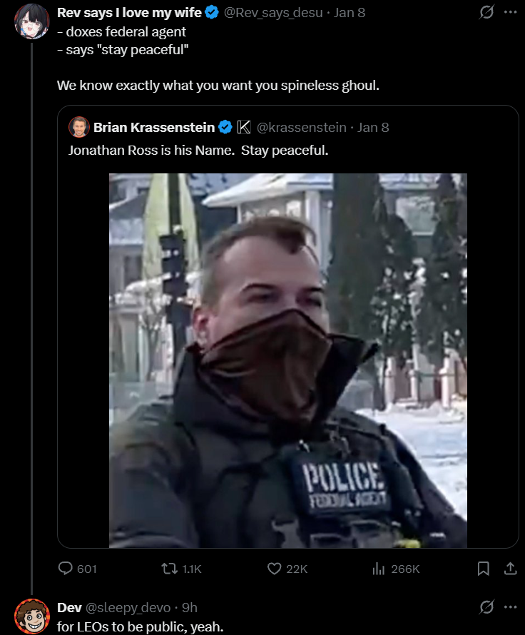Open more options on Rev's tweet

pos(511,12)
